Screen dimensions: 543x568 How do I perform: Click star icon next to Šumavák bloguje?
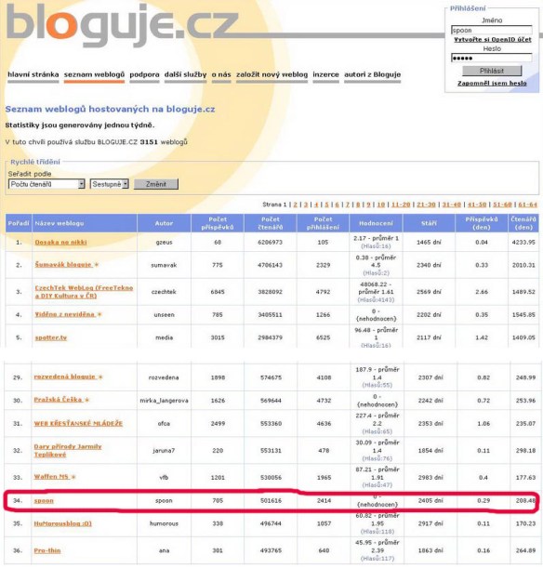[97, 265]
